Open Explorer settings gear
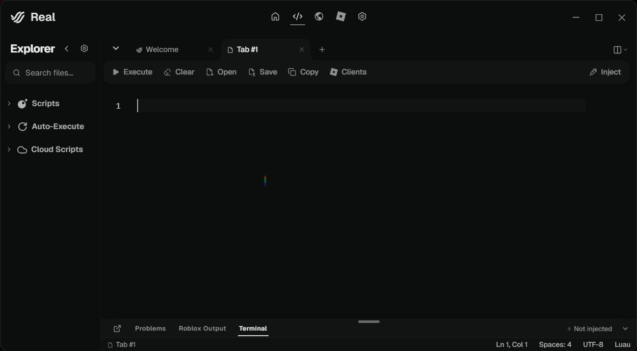This screenshot has height=351, width=637. click(x=85, y=48)
